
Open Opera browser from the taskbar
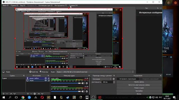pyautogui.click(x=42, y=97)
